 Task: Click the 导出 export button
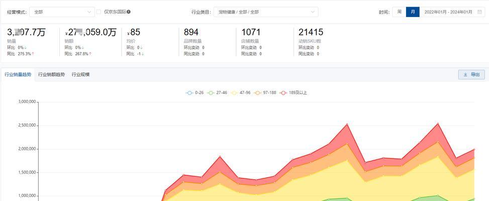coord(471,74)
